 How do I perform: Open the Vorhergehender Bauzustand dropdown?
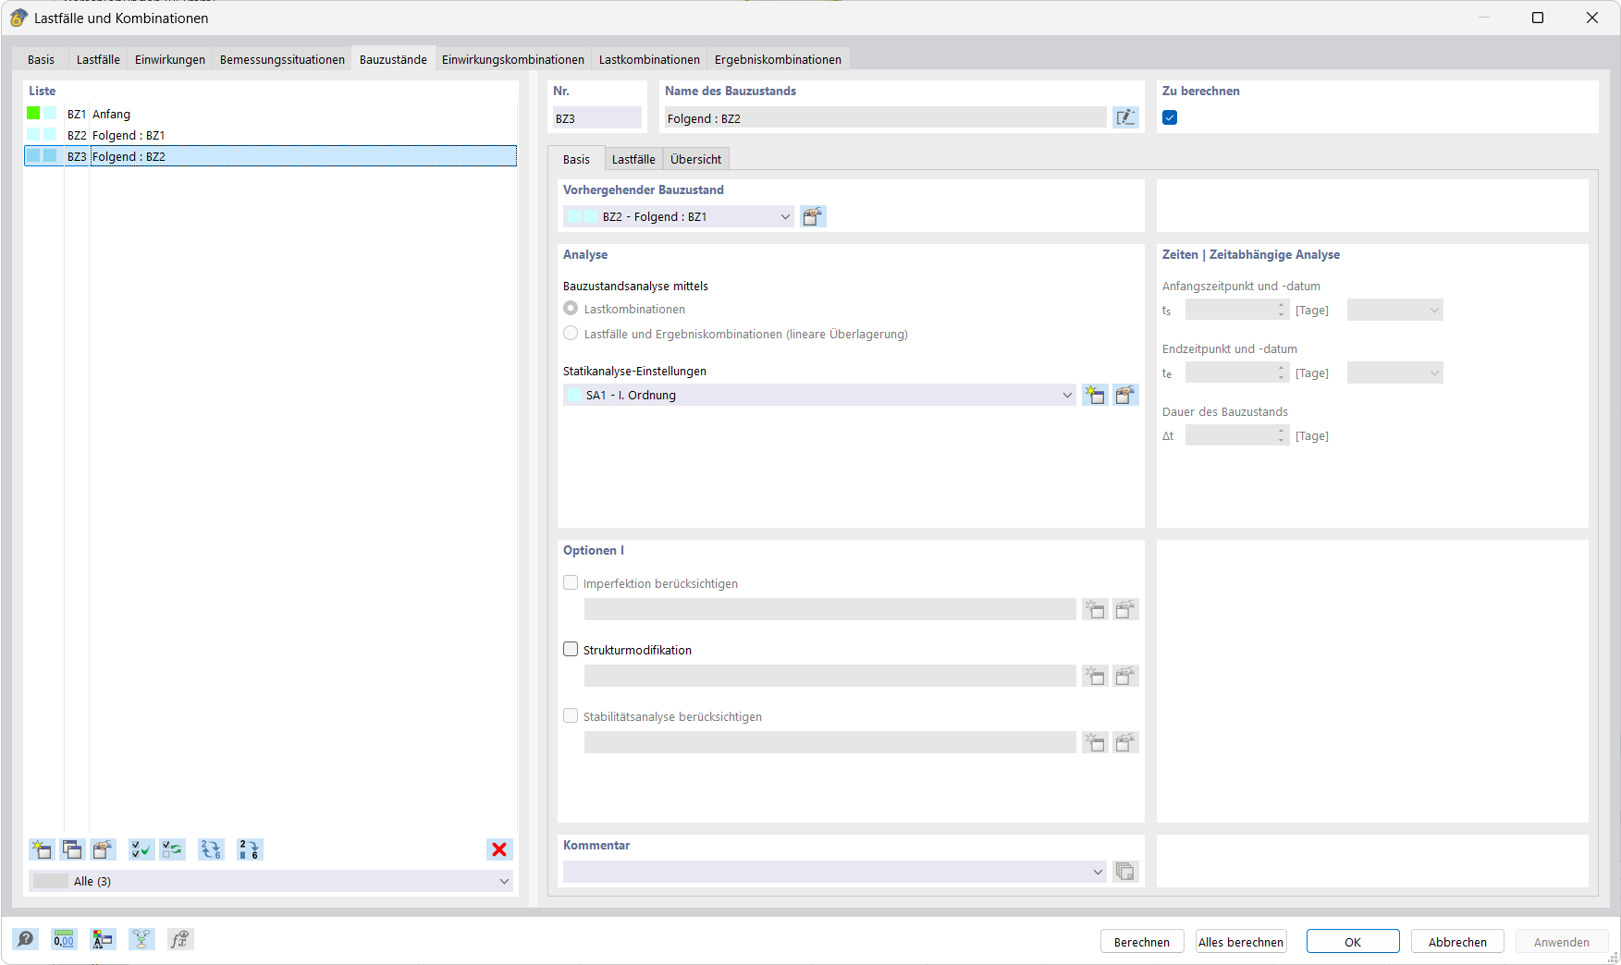point(785,216)
